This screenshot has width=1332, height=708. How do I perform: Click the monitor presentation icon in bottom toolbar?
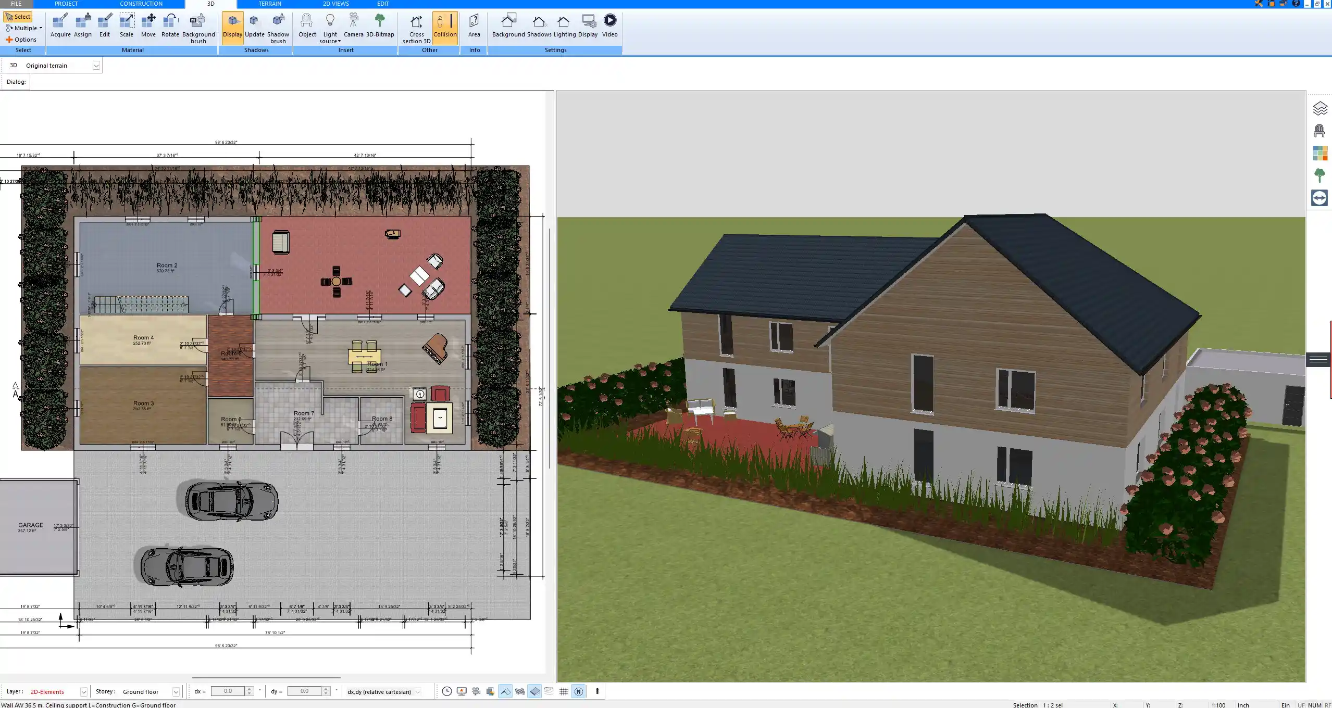point(461,691)
